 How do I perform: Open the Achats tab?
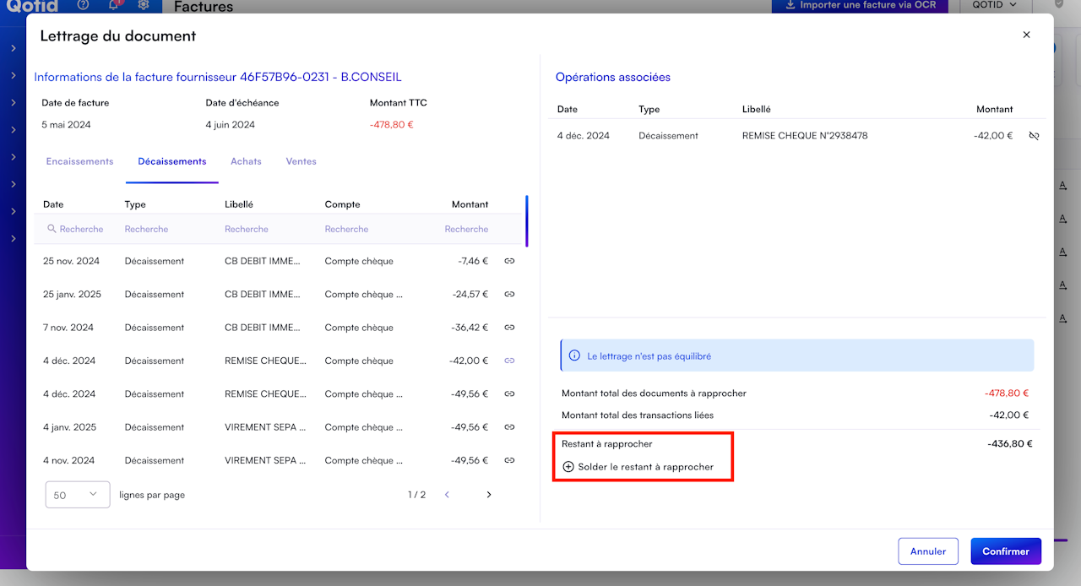(x=246, y=161)
